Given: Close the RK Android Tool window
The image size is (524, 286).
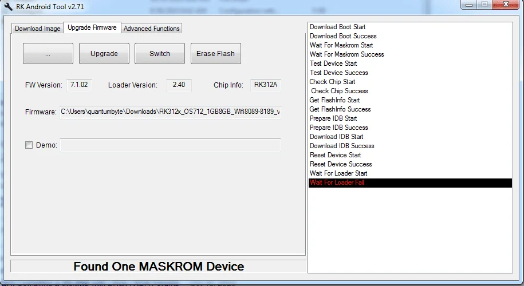Looking at the screenshot, I should pos(506,5).
